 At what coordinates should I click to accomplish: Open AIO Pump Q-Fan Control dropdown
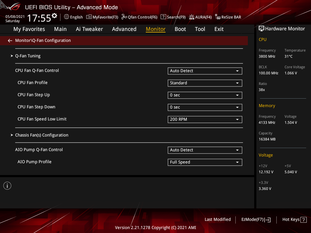(x=205, y=150)
